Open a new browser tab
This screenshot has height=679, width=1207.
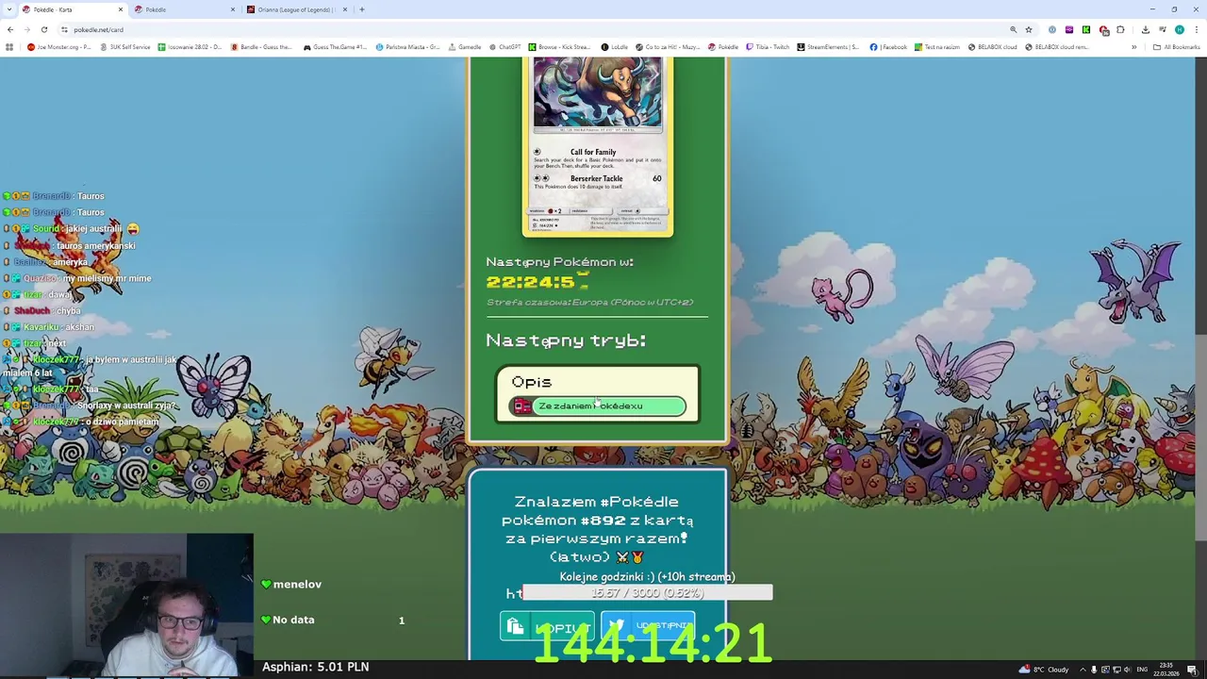pyautogui.click(x=362, y=9)
